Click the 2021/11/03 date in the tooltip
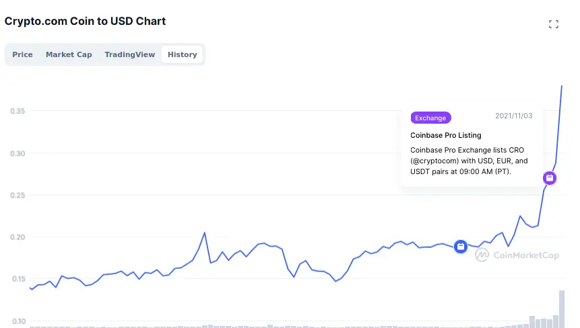 (514, 116)
